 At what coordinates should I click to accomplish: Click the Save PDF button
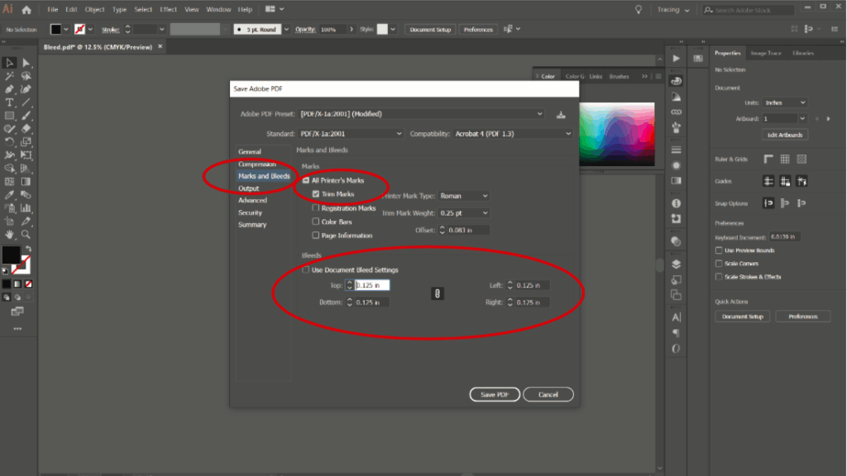(x=495, y=394)
